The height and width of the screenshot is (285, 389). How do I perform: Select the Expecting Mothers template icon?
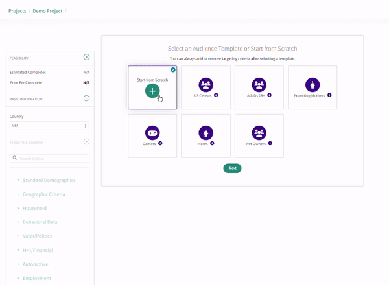[312, 85]
